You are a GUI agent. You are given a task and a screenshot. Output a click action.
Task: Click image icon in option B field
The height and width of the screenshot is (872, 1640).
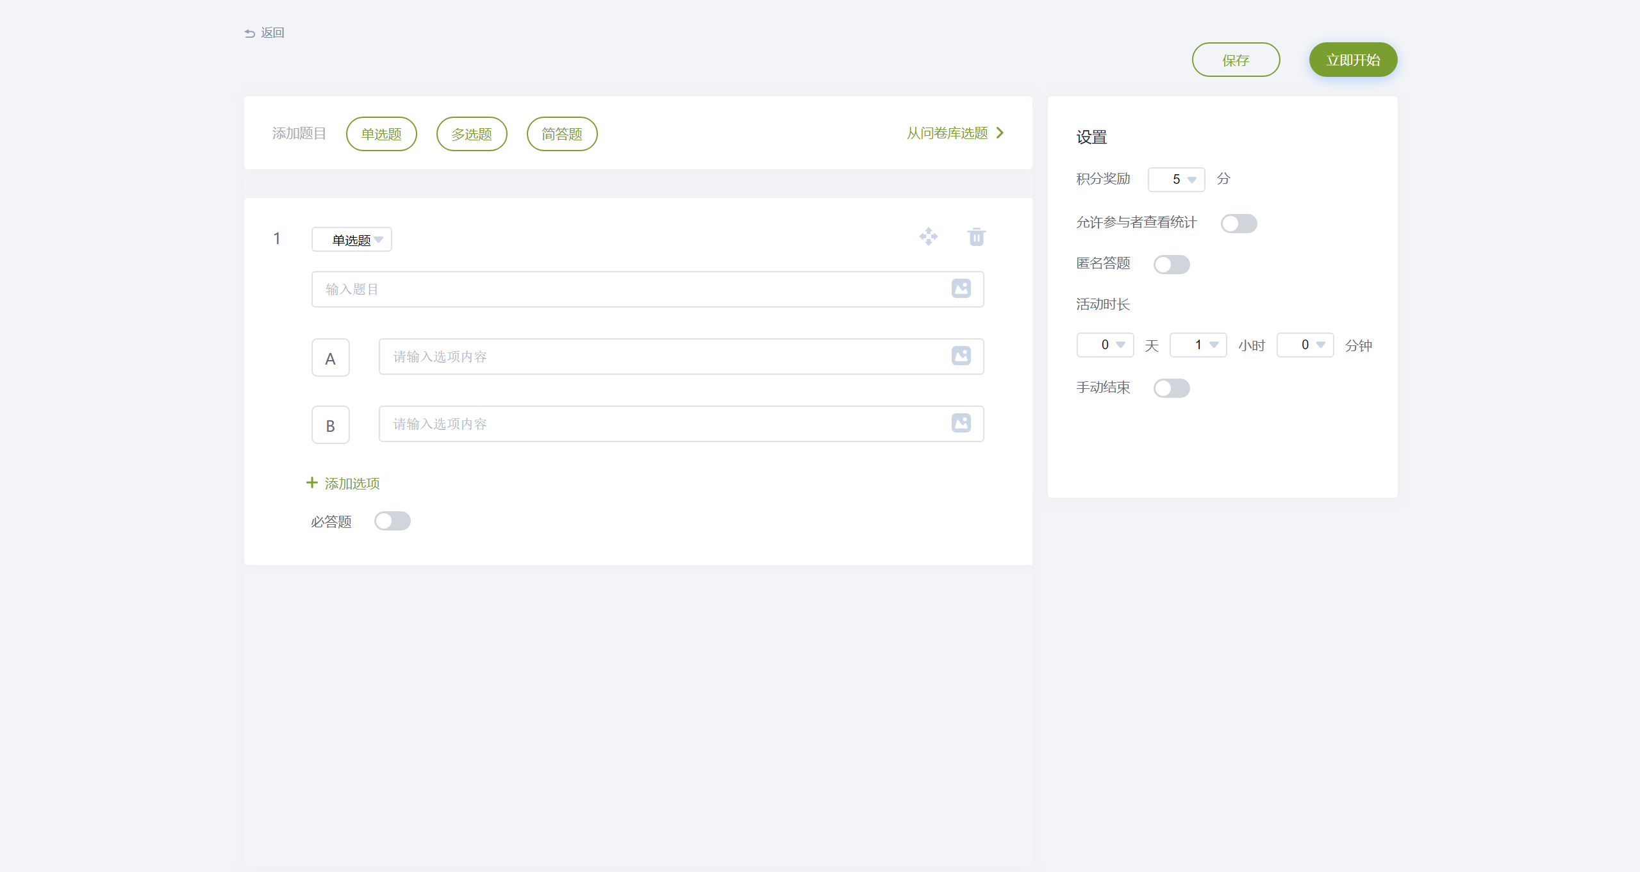coord(961,423)
